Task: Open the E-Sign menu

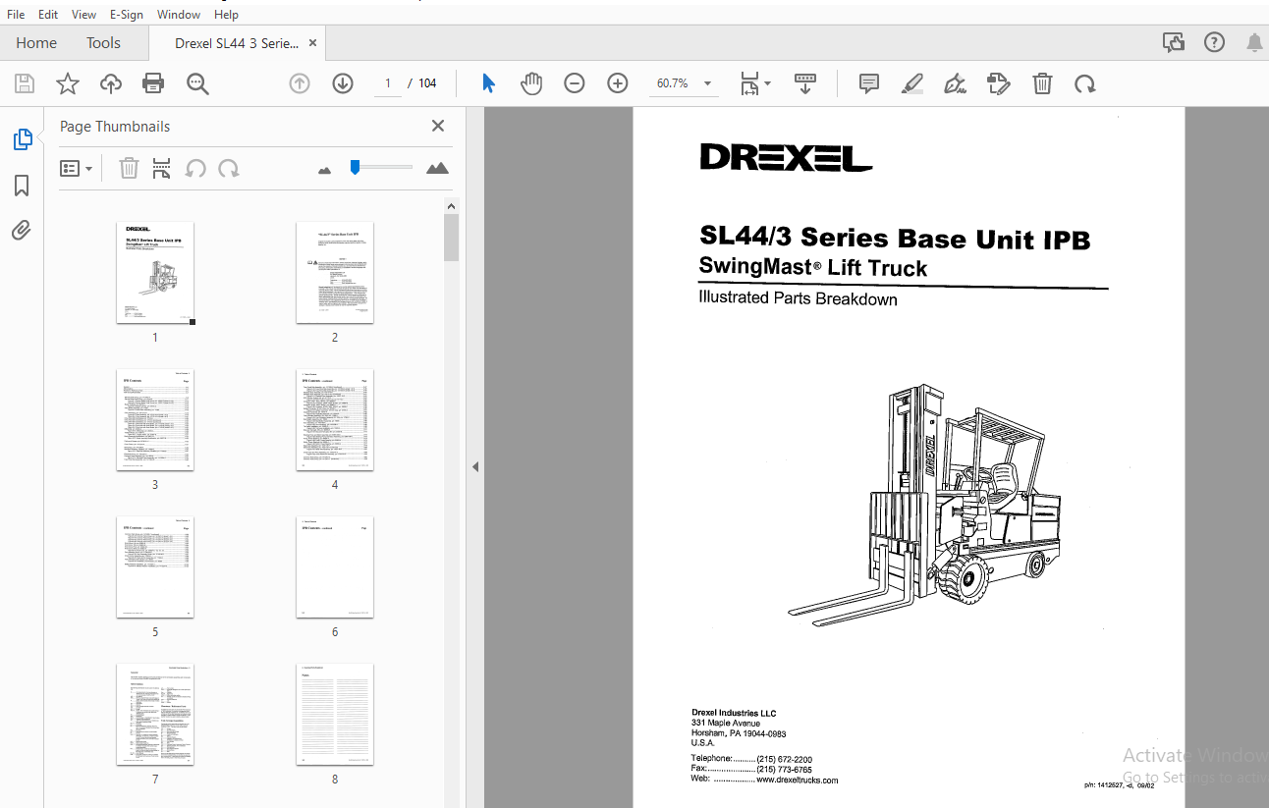Action: (126, 14)
